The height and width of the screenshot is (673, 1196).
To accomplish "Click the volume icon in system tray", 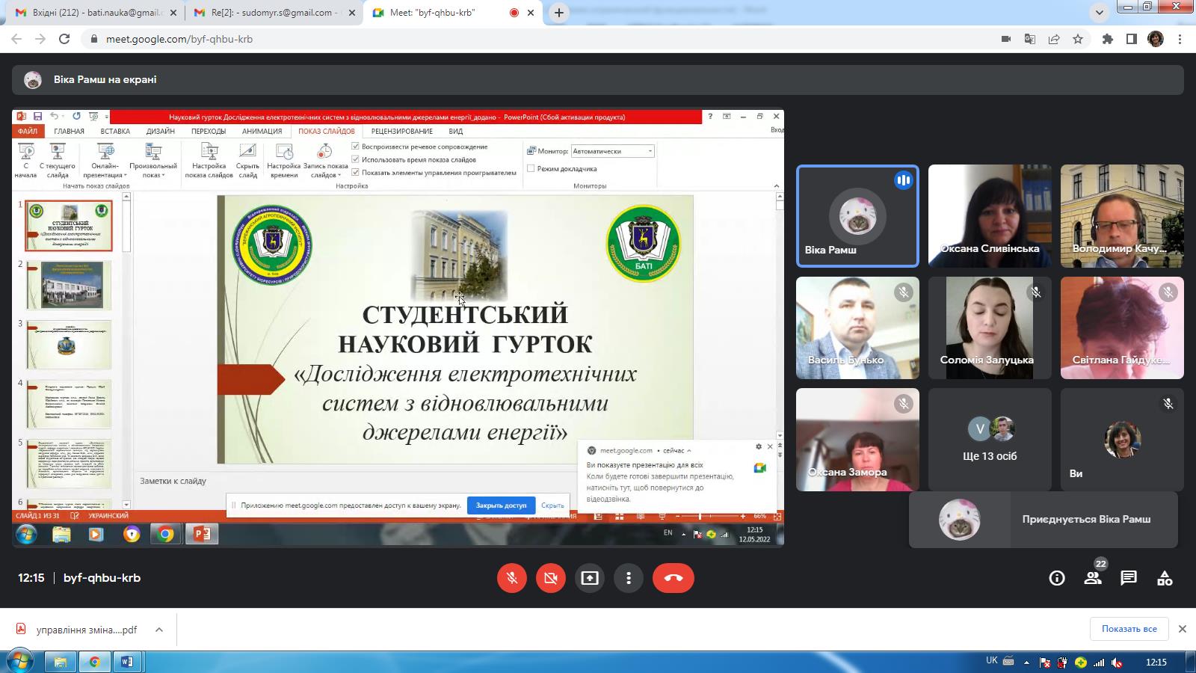I will pyautogui.click(x=1117, y=663).
